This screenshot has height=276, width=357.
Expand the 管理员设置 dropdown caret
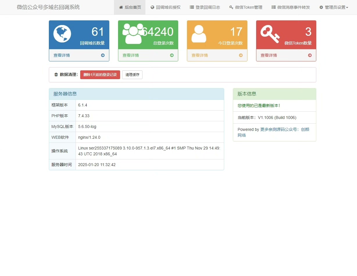347,8
